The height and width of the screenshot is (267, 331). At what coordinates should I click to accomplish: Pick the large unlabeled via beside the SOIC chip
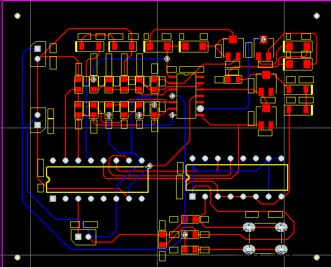pos(200,109)
